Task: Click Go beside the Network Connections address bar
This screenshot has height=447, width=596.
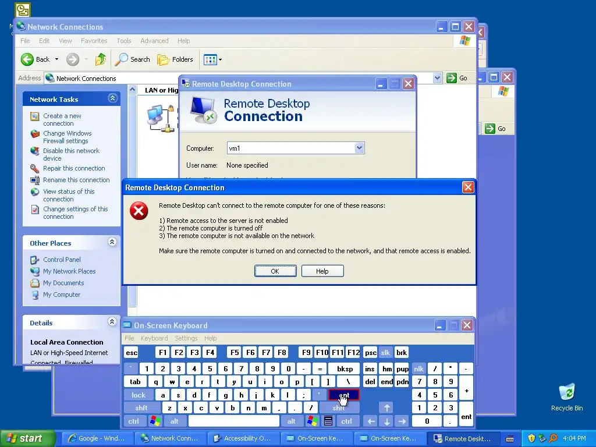Action: 457,78
